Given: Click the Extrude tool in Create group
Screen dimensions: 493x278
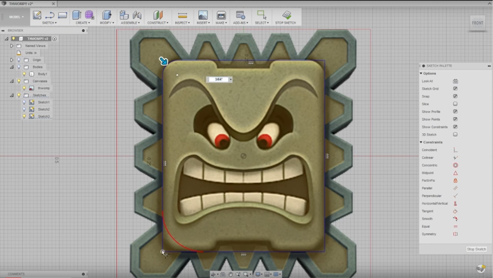Looking at the screenshot, I should click(77, 15).
